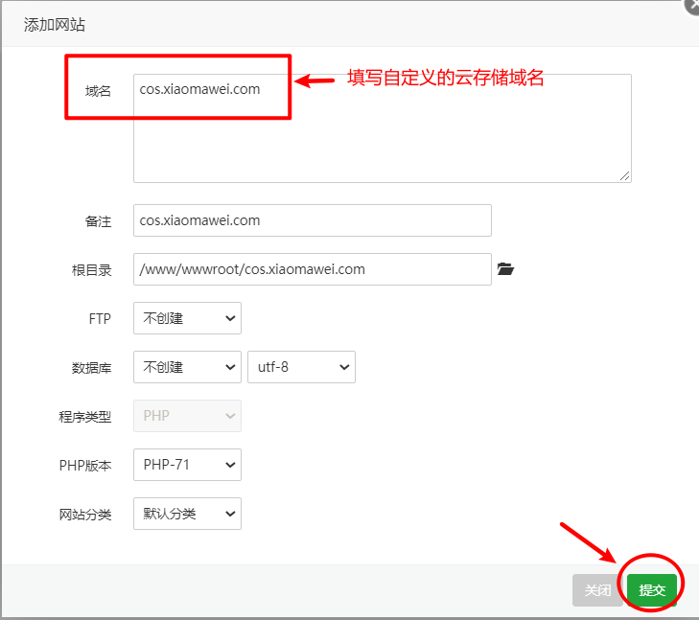Open the FTP 不创建 dropdown

coord(187,318)
